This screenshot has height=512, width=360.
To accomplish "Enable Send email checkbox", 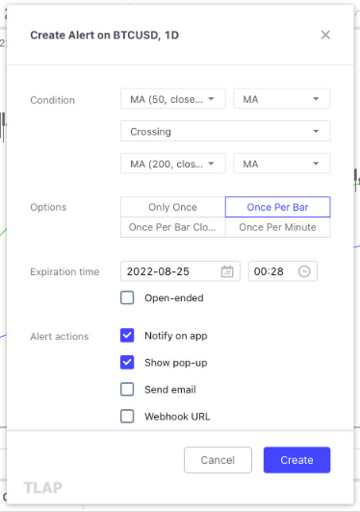I will [x=127, y=389].
